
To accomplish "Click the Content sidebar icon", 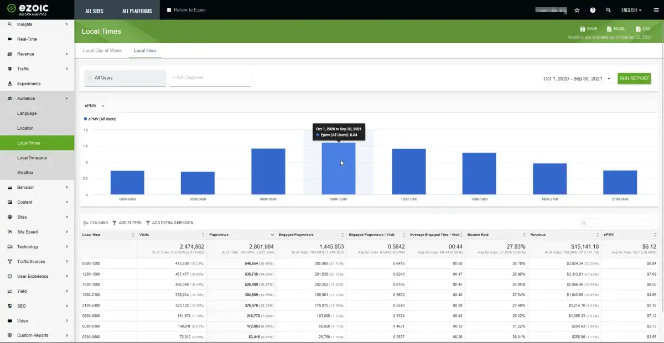I will pos(10,202).
